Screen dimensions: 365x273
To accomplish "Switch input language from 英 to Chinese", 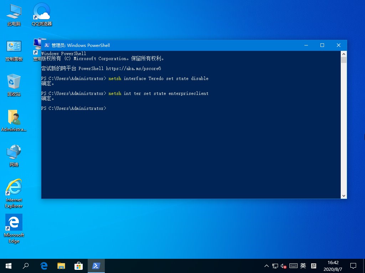I will [303, 266].
